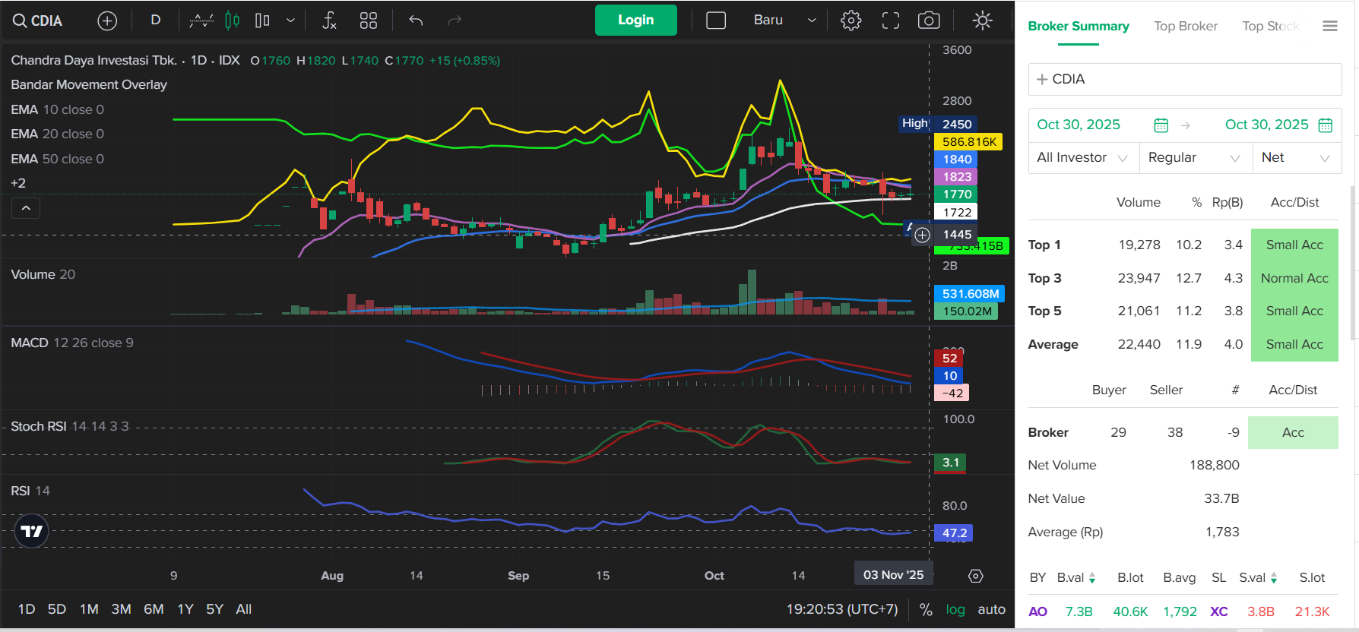
Task: Switch to the Top Broker tab
Action: tap(1185, 26)
